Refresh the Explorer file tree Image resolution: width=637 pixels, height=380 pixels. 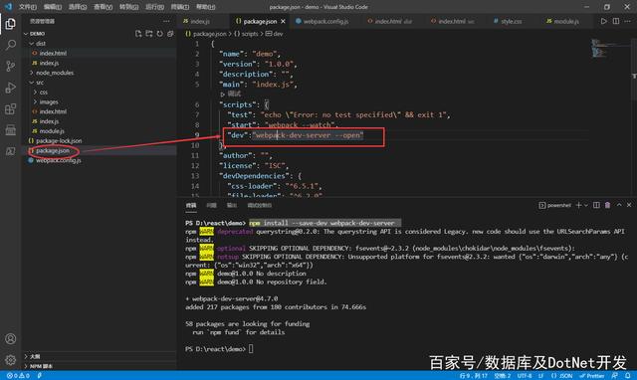[x=159, y=34]
